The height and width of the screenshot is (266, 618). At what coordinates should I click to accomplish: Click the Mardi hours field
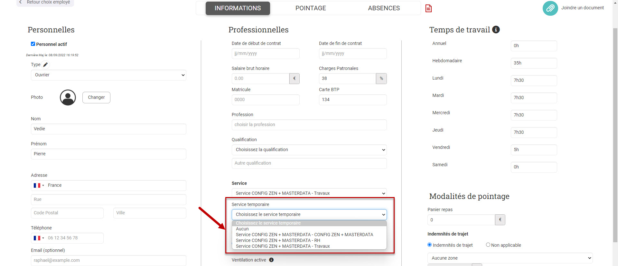click(534, 98)
